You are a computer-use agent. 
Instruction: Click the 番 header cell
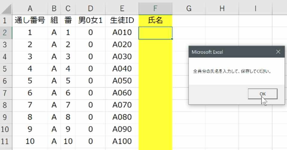point(68,21)
